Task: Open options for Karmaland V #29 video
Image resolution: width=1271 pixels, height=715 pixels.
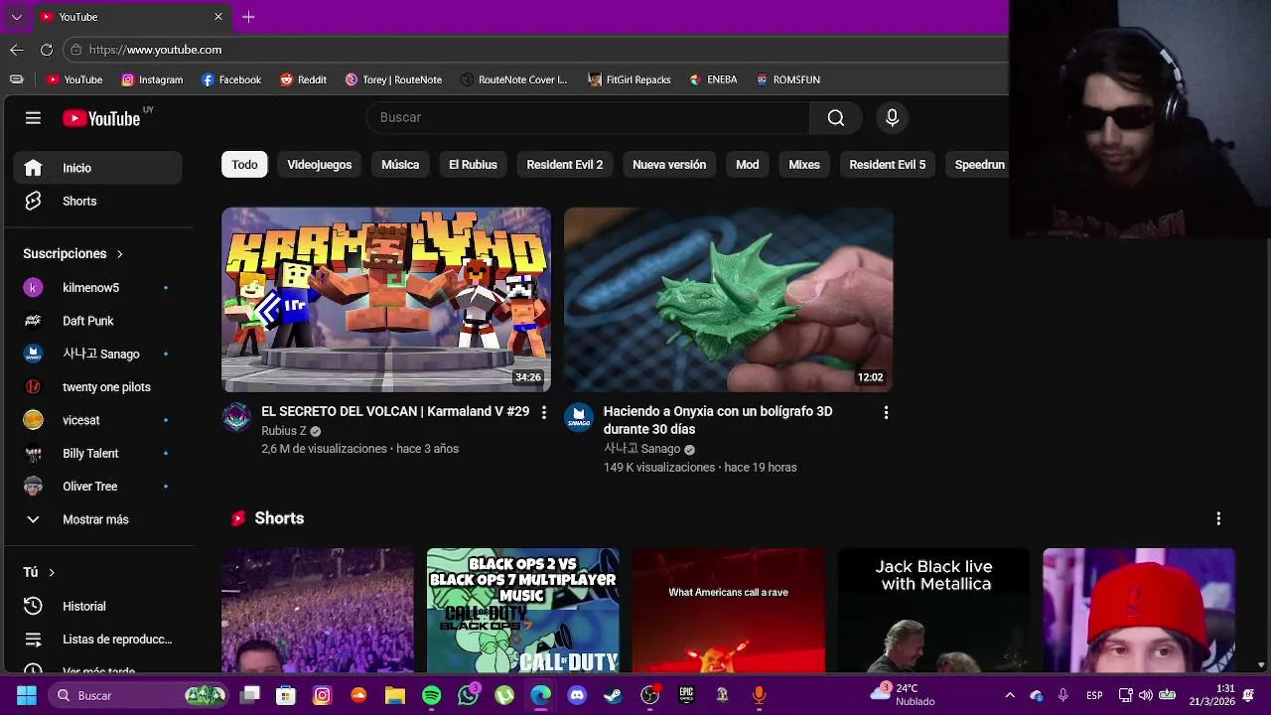Action: point(543,412)
